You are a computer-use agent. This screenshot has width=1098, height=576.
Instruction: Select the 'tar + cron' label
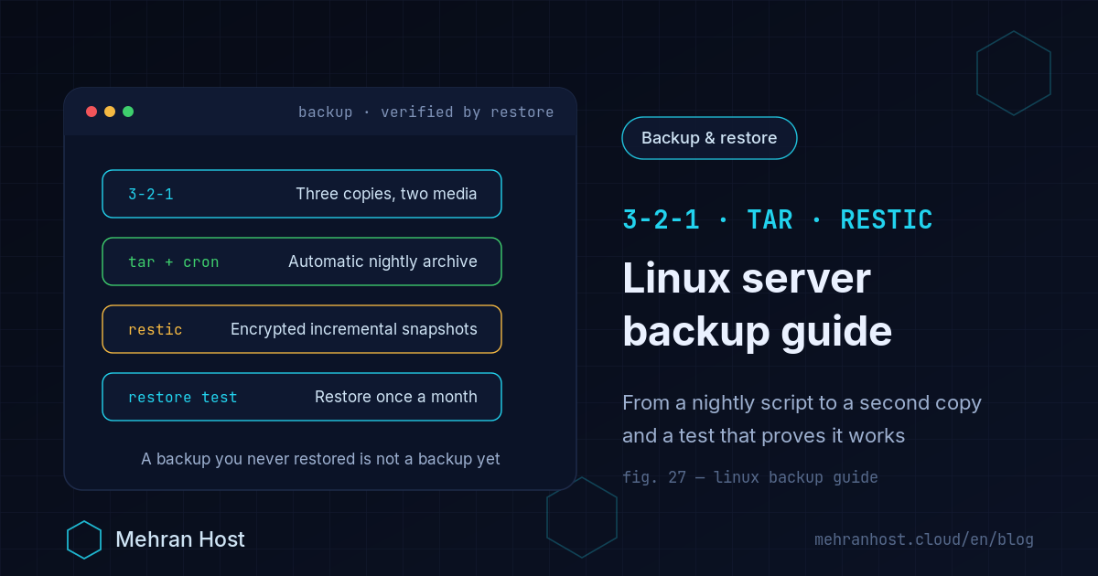[174, 261]
